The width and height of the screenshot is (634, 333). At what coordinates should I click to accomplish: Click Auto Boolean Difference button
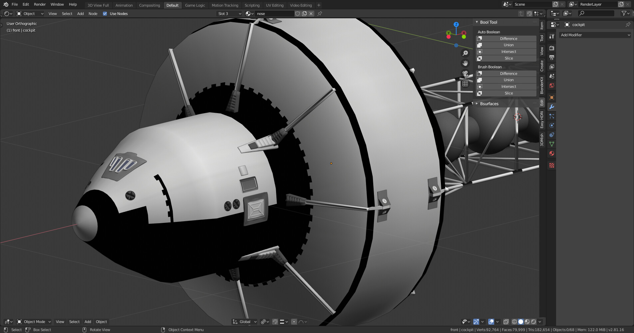508,39
